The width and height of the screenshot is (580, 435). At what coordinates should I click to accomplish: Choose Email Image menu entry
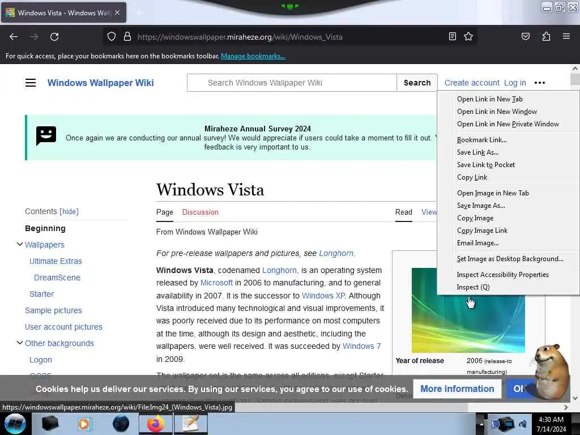point(508,243)
